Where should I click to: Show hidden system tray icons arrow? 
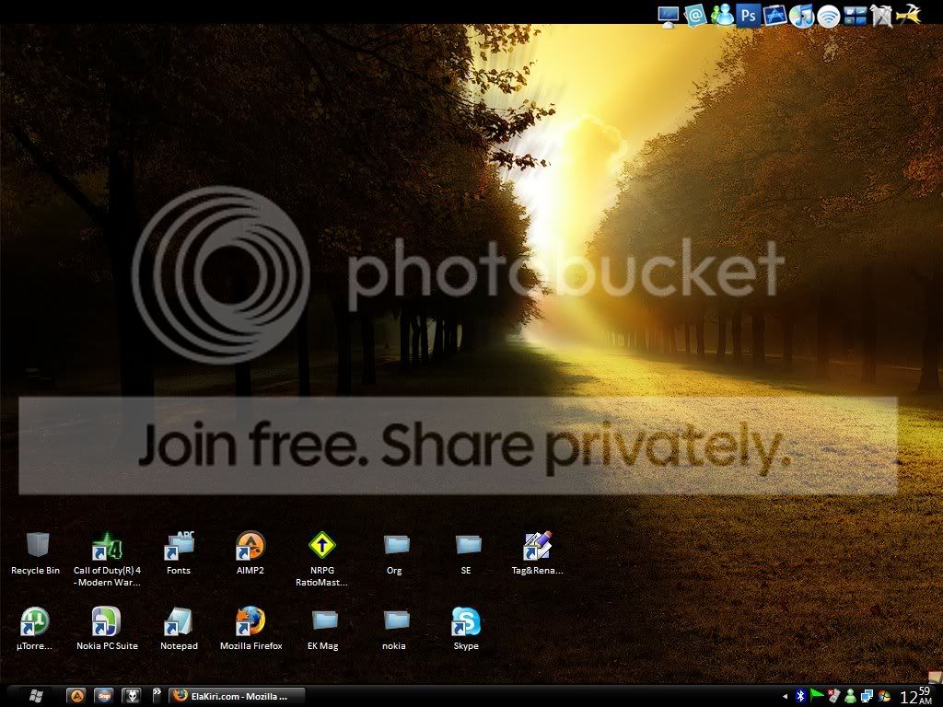[x=785, y=697]
